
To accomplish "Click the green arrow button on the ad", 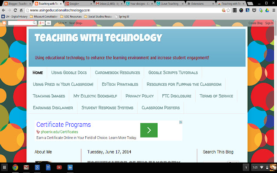I will click(149, 130).
